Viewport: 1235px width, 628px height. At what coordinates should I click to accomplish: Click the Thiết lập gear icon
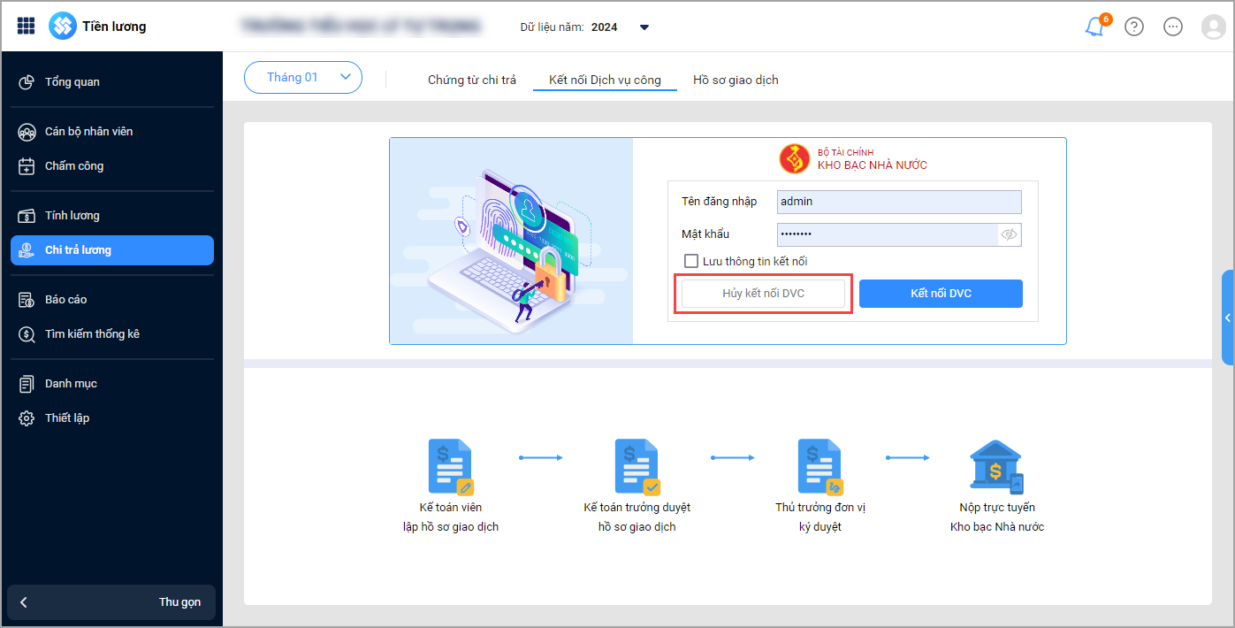pyautogui.click(x=27, y=418)
